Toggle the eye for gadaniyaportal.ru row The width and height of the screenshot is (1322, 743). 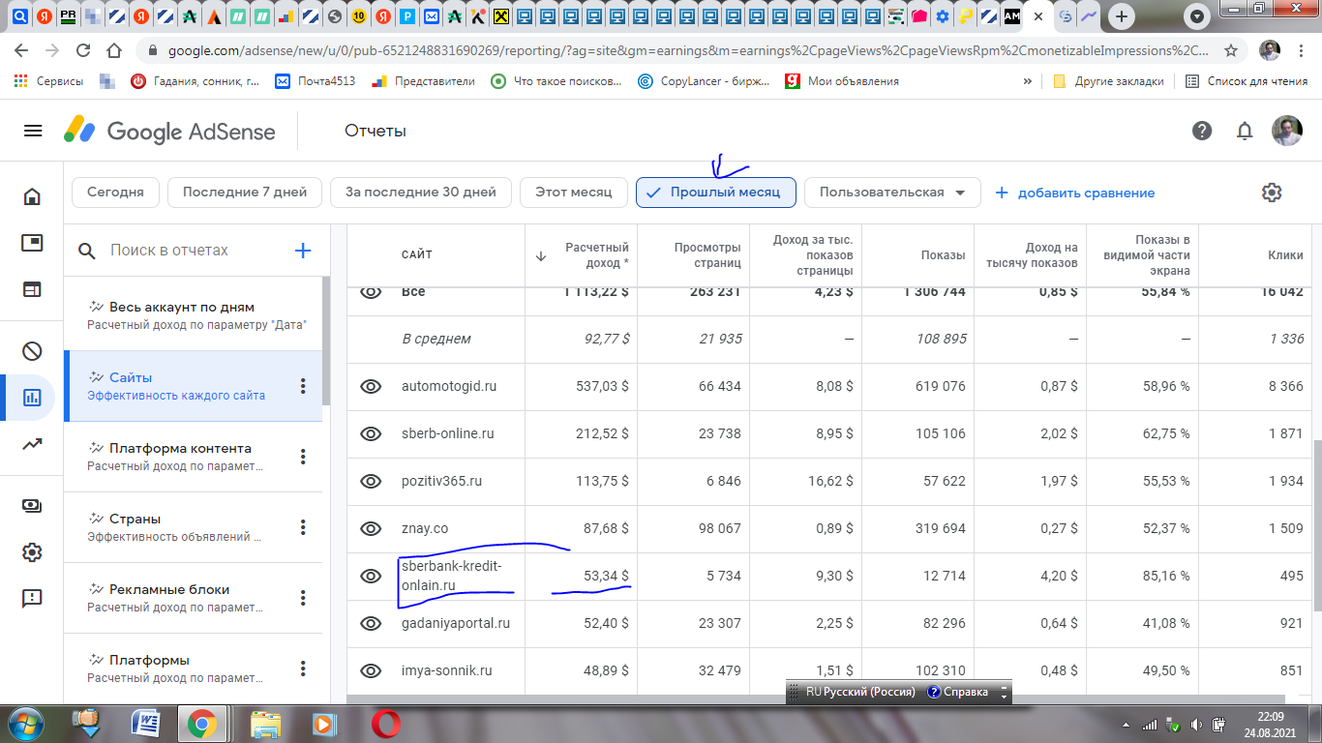click(371, 623)
